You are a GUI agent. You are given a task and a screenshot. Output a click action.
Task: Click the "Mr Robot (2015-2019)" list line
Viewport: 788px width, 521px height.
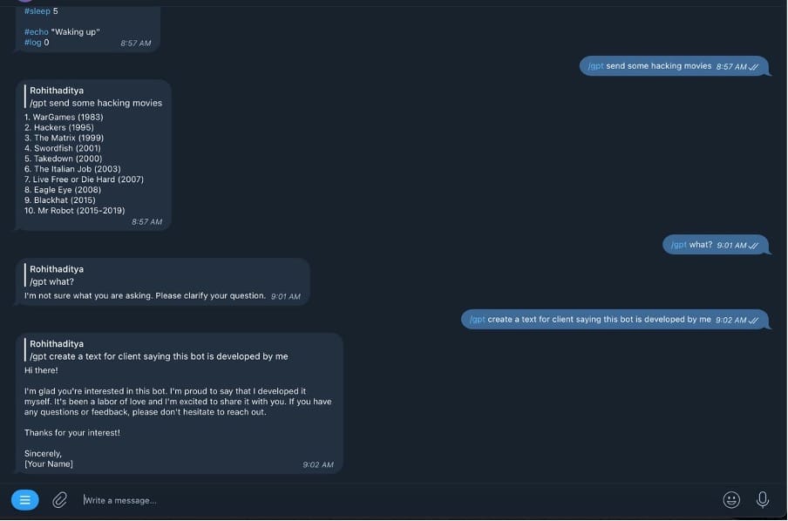75,211
